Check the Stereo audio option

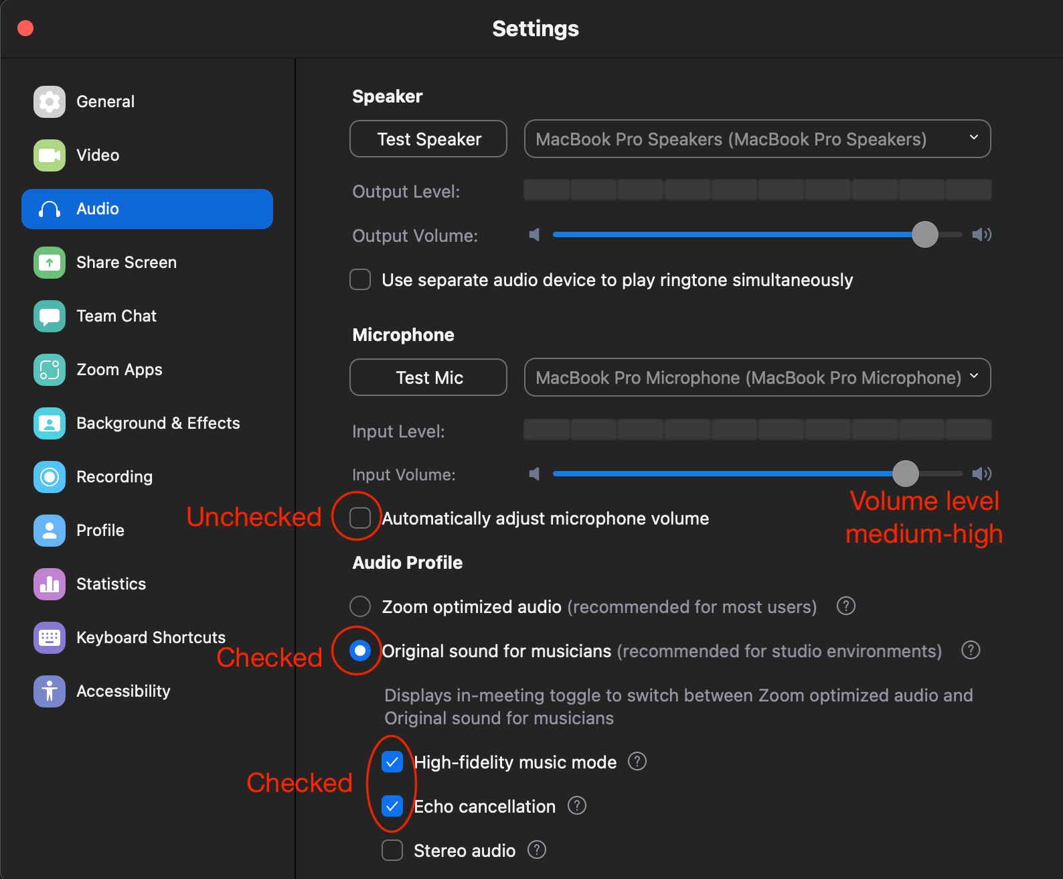(392, 850)
